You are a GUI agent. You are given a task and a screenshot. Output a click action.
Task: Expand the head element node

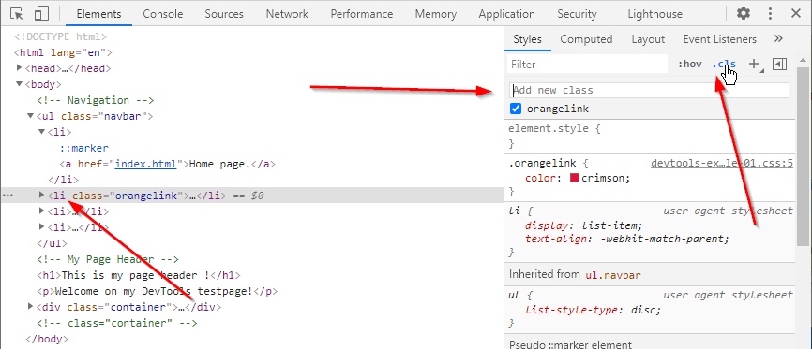tap(19, 67)
